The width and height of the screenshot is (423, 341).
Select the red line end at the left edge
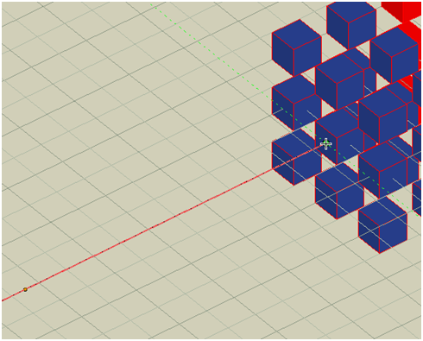click(3, 300)
